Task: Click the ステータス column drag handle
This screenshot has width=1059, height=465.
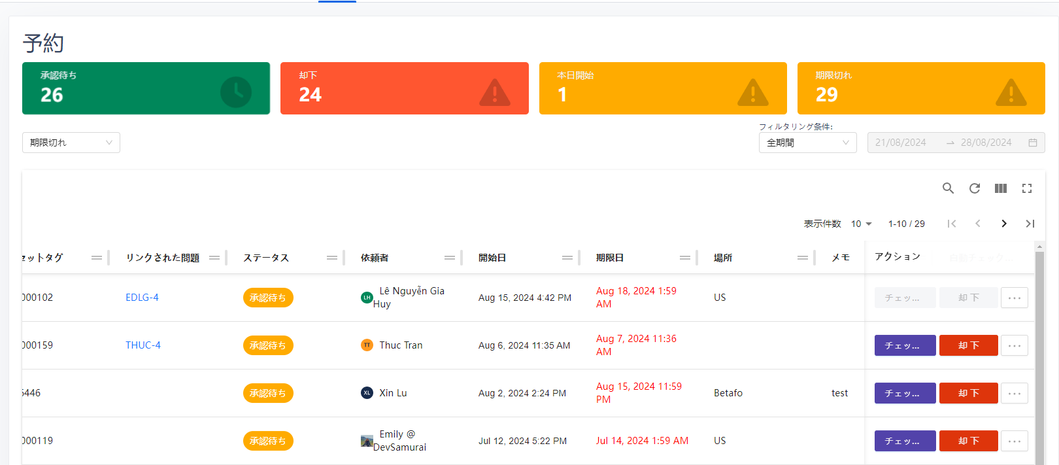Action: click(332, 258)
